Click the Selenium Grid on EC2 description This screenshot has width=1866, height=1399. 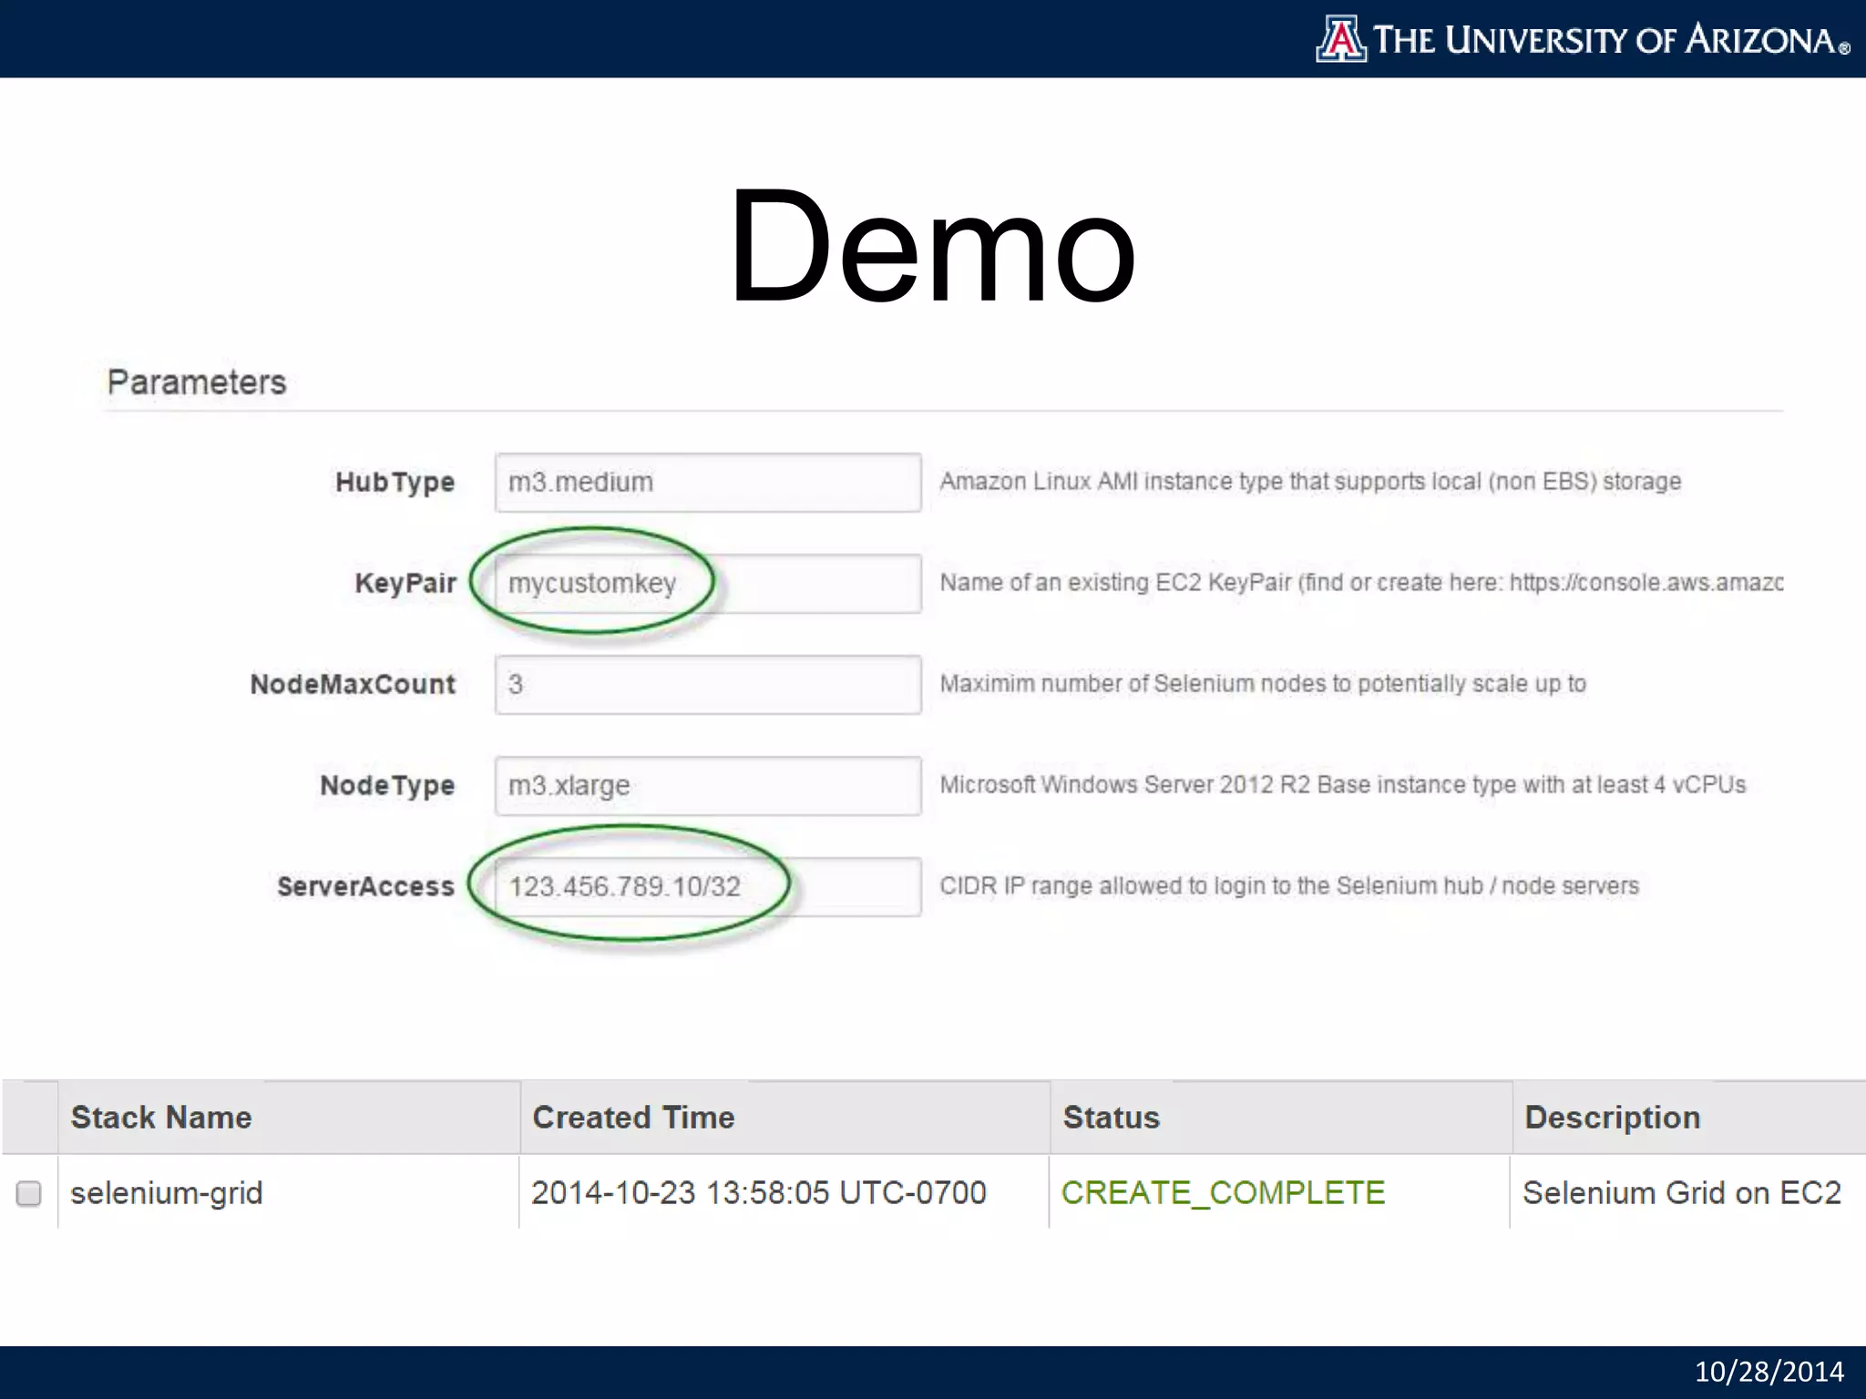pos(1682,1193)
